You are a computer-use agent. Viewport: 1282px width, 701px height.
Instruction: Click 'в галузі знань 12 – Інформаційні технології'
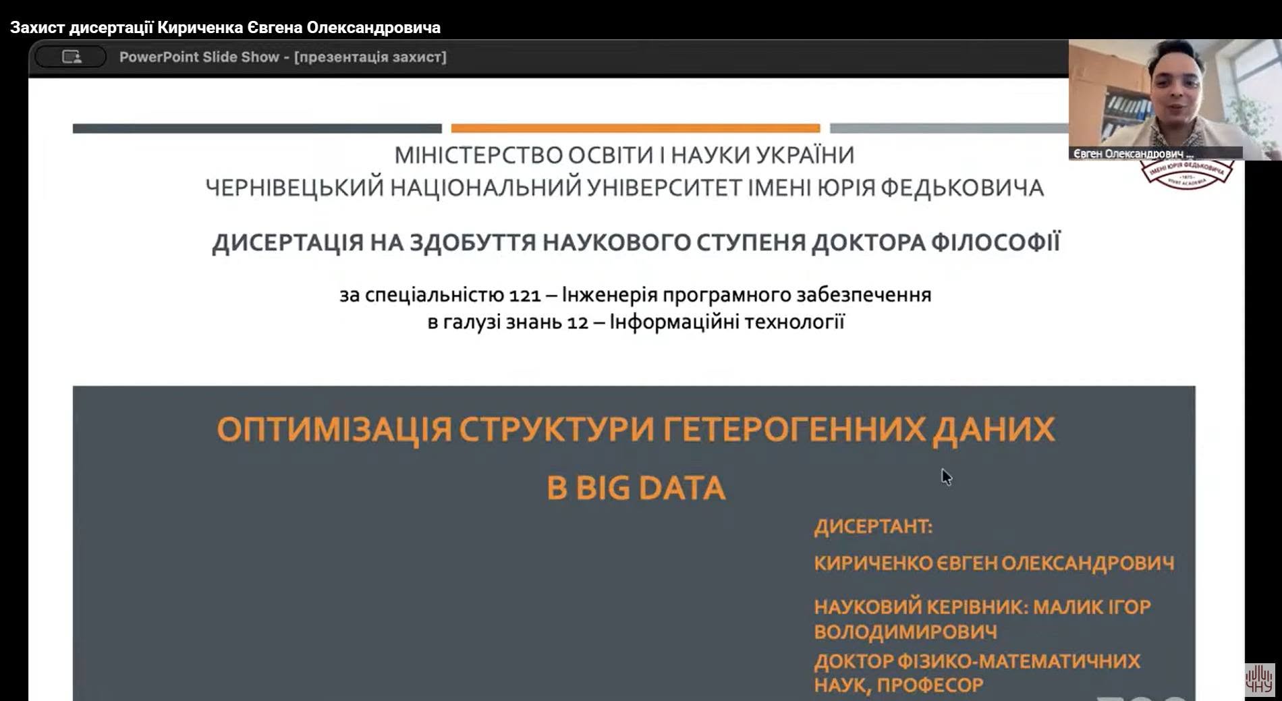click(636, 322)
